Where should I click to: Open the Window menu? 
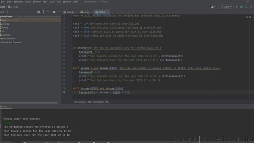click(x=67, y=2)
